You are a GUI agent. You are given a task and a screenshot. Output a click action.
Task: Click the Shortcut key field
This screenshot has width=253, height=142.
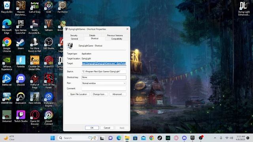pyautogui.click(x=104, y=77)
